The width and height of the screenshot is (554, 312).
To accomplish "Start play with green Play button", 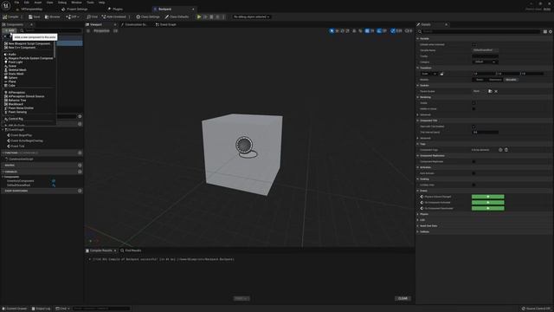I will (x=199, y=16).
